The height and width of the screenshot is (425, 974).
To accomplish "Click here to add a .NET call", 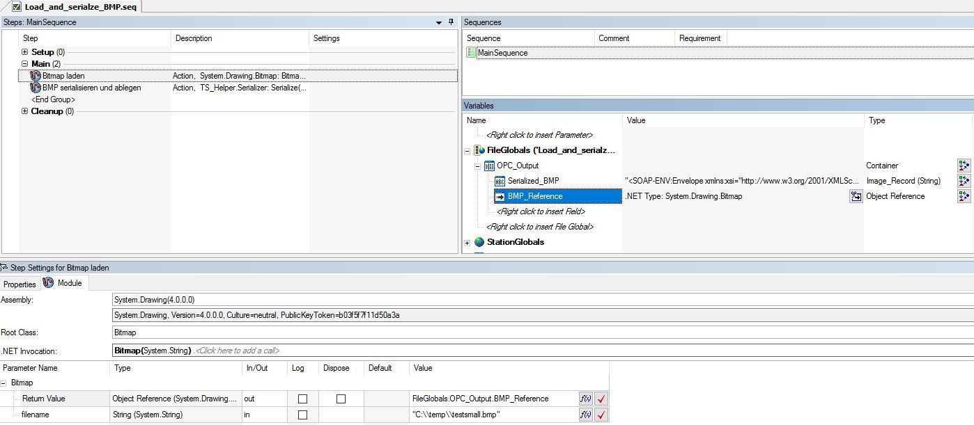I will (x=237, y=351).
